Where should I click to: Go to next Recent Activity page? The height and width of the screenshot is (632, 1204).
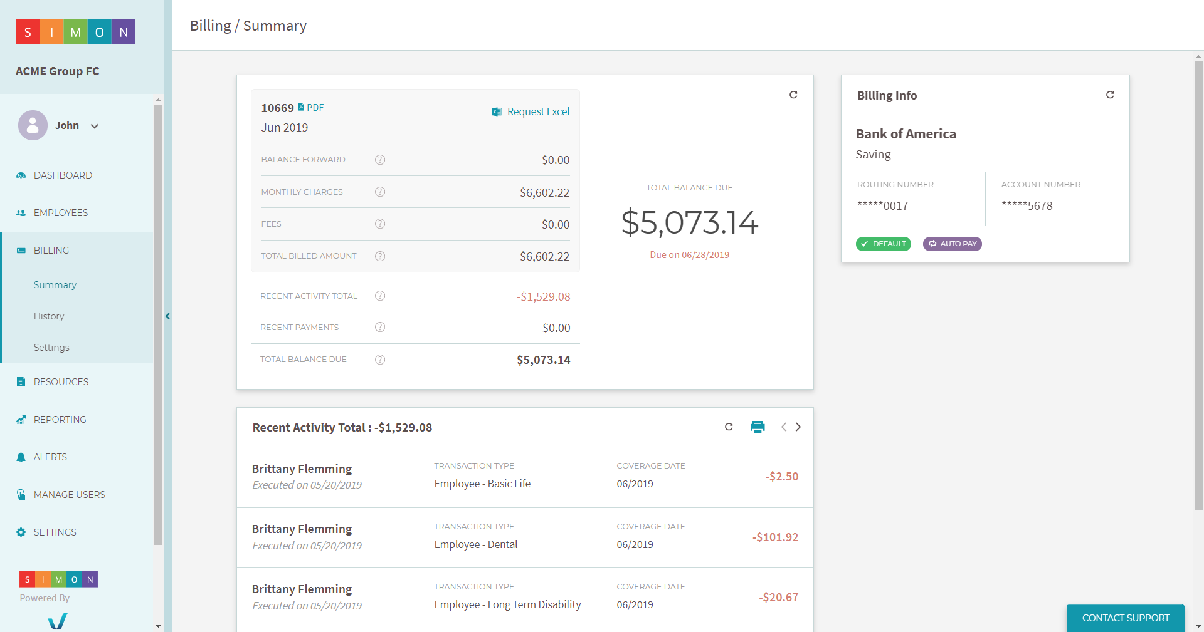[x=798, y=427]
